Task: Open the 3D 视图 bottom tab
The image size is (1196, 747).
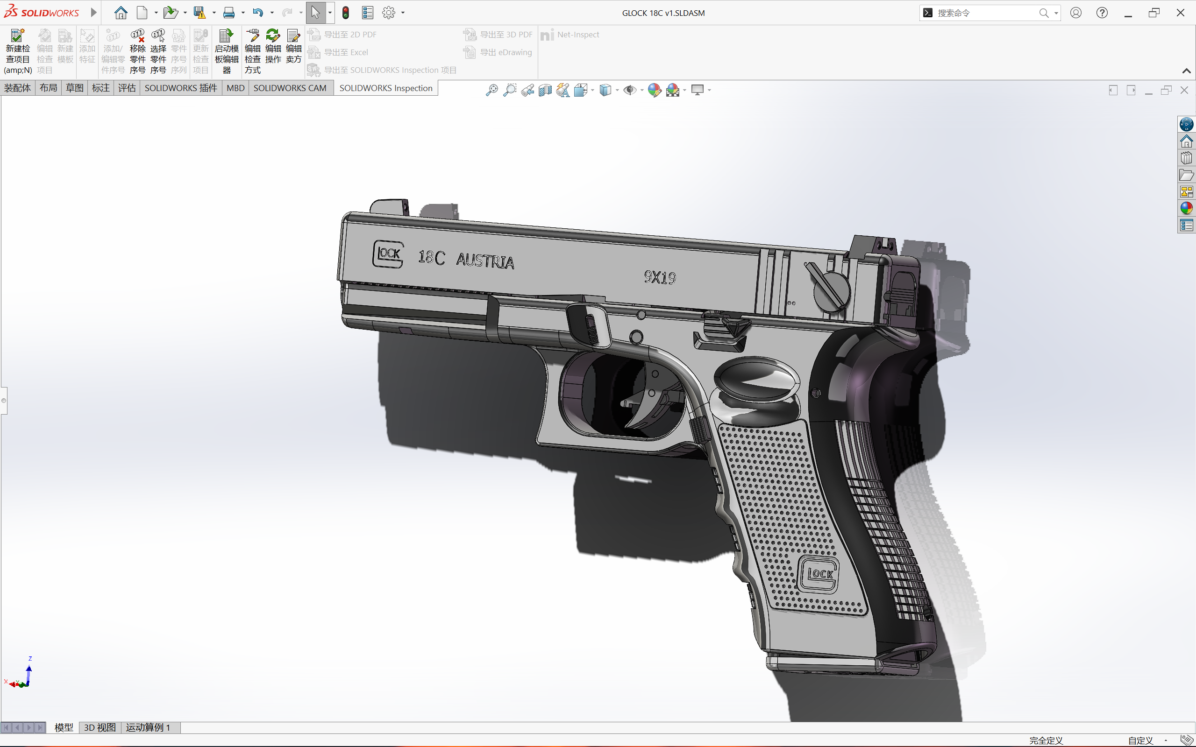Action: tap(100, 727)
